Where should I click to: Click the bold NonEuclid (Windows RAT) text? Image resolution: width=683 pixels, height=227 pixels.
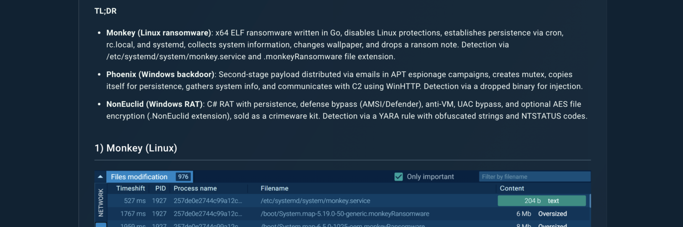[x=154, y=104]
